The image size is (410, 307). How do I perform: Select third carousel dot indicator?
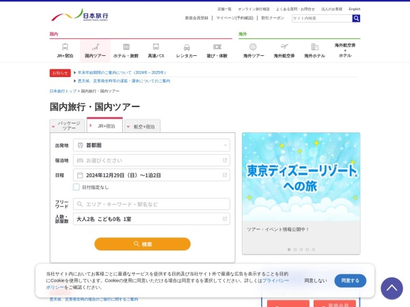[x=301, y=250]
